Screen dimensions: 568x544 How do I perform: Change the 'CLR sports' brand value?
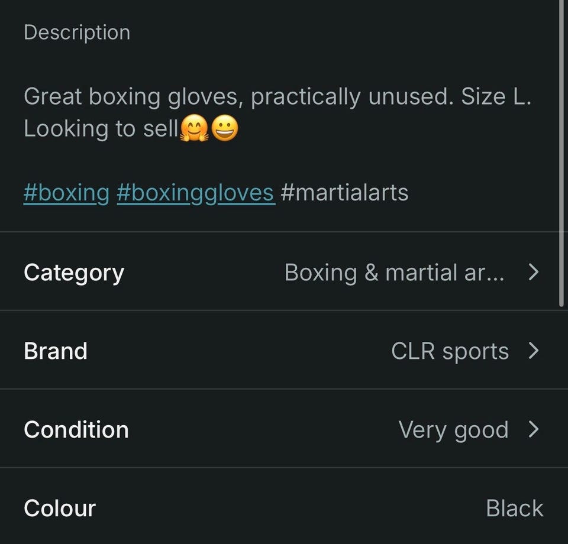(450, 351)
